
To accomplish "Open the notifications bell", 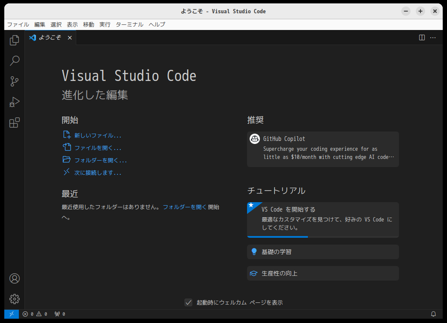I will point(433,314).
